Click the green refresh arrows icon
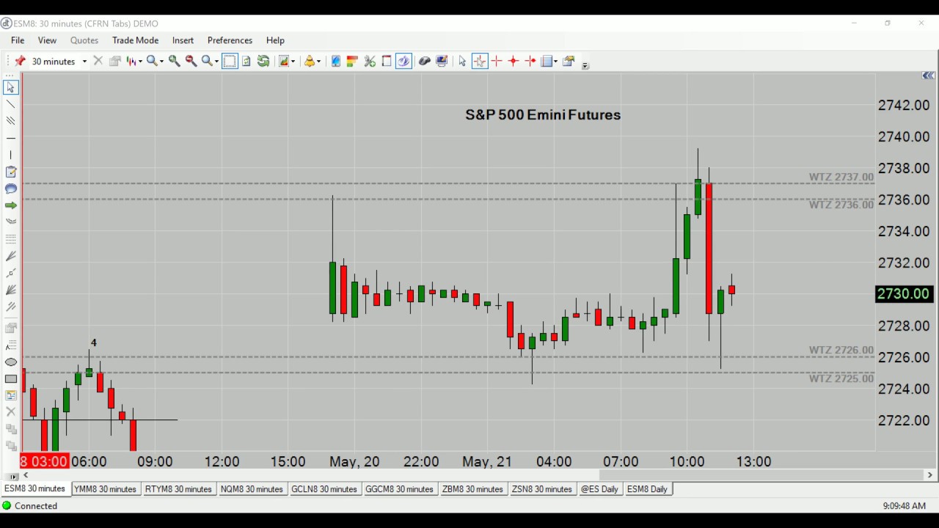The image size is (939, 528). coord(263,61)
